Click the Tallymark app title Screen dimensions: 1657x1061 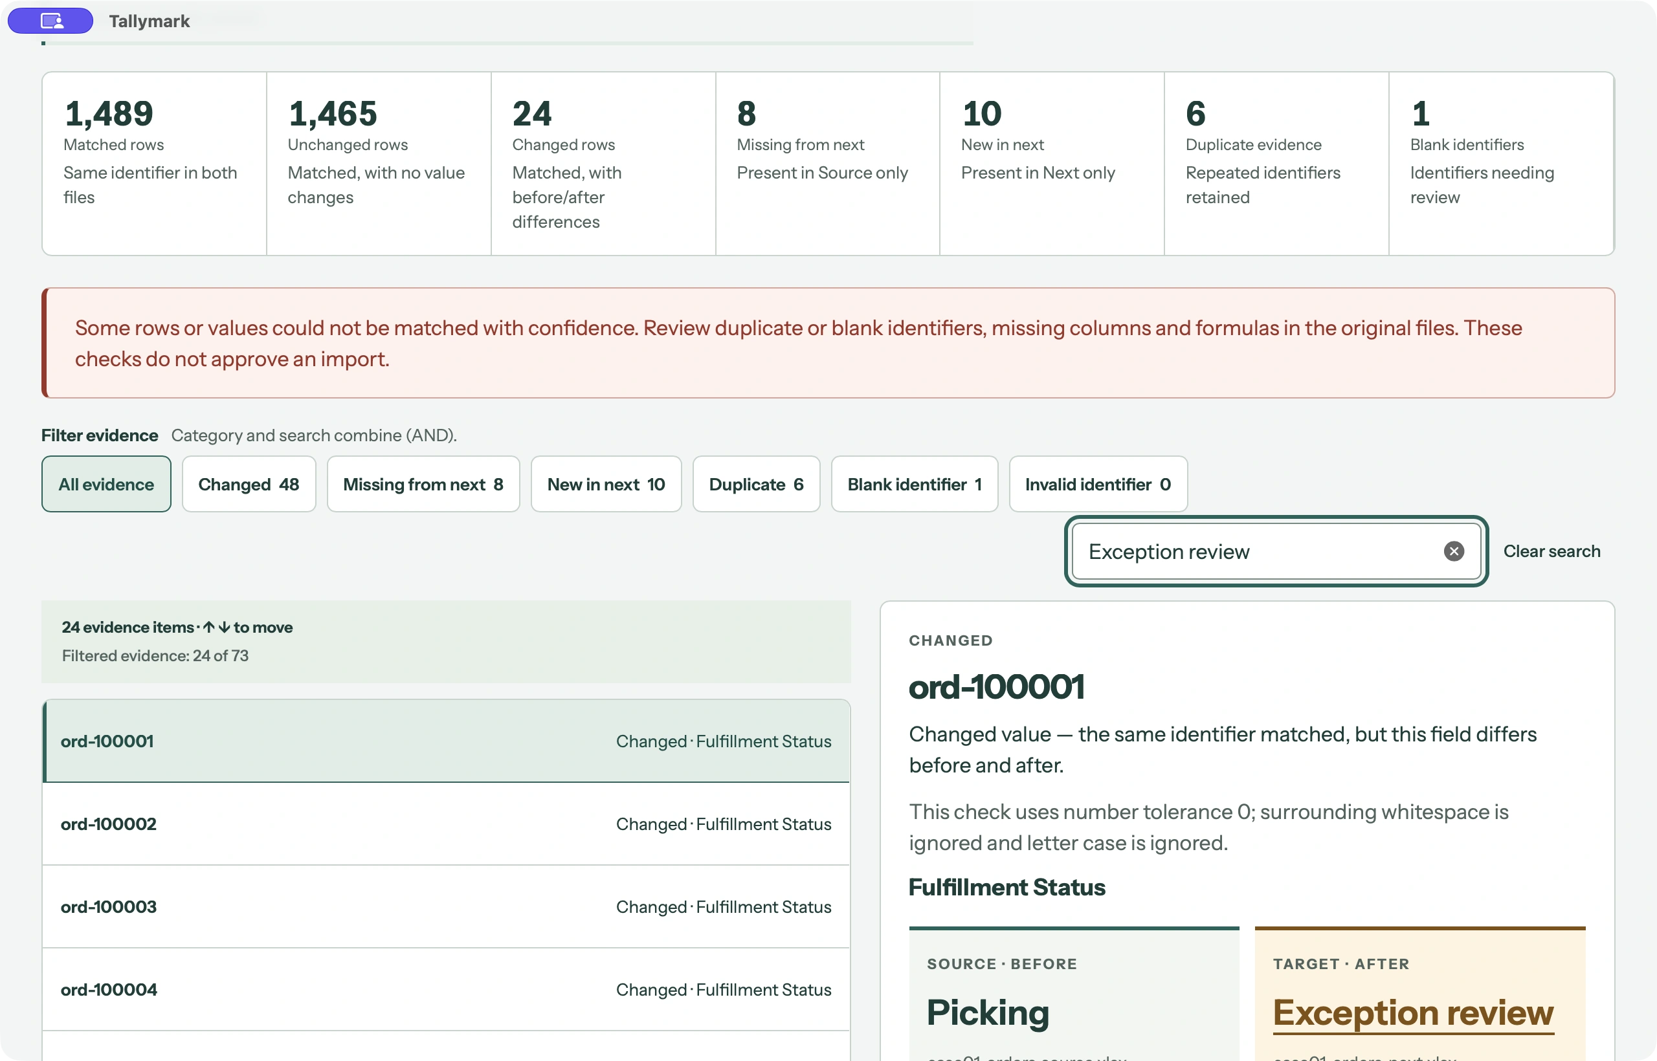pos(150,21)
